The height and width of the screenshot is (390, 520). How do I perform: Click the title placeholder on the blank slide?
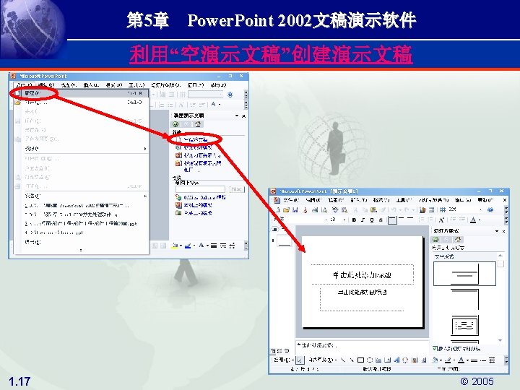[363, 274]
